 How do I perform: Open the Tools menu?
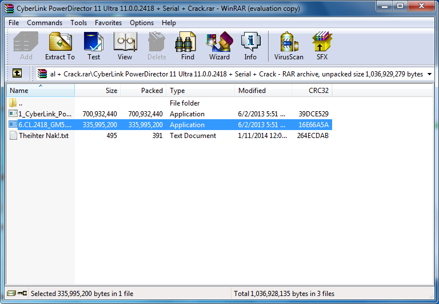point(78,23)
